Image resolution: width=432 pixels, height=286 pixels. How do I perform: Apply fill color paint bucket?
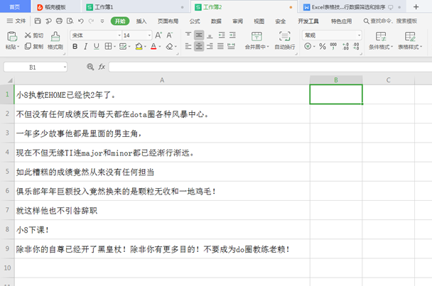click(139, 47)
